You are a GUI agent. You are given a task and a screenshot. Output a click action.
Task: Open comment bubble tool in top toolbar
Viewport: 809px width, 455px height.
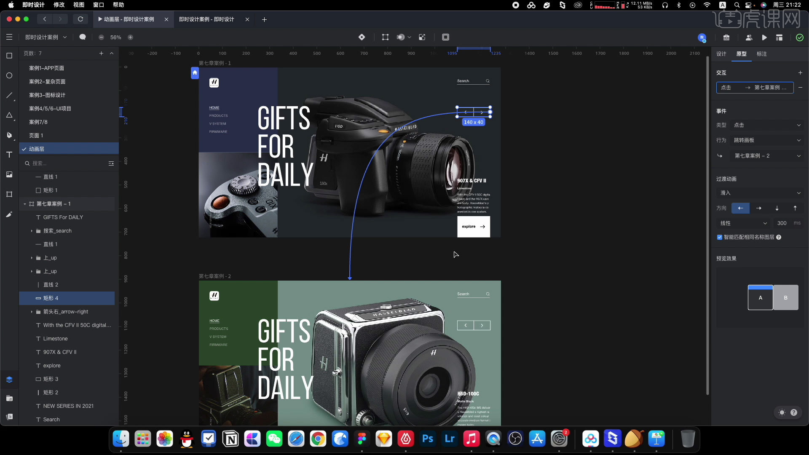click(x=83, y=37)
